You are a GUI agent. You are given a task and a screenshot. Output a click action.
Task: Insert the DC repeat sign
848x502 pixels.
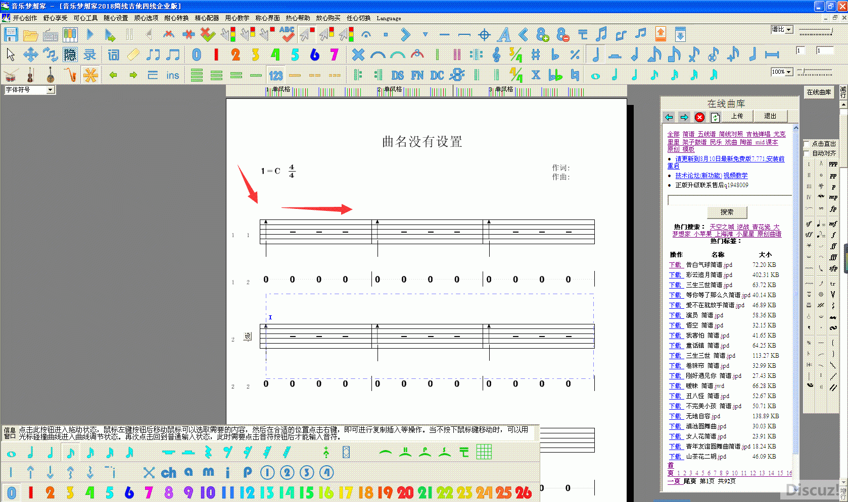click(x=437, y=75)
